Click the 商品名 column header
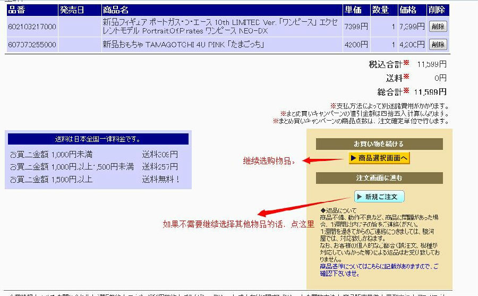Screen dimensions: 478x296 pos(116,10)
